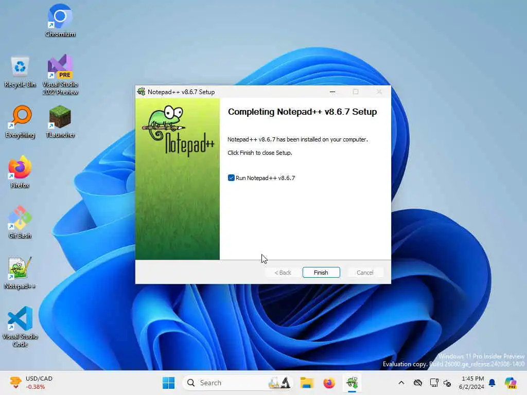Select Visual Studio 2022 Preview shortcut
Screen dimensions: 527x395
click(x=60, y=74)
